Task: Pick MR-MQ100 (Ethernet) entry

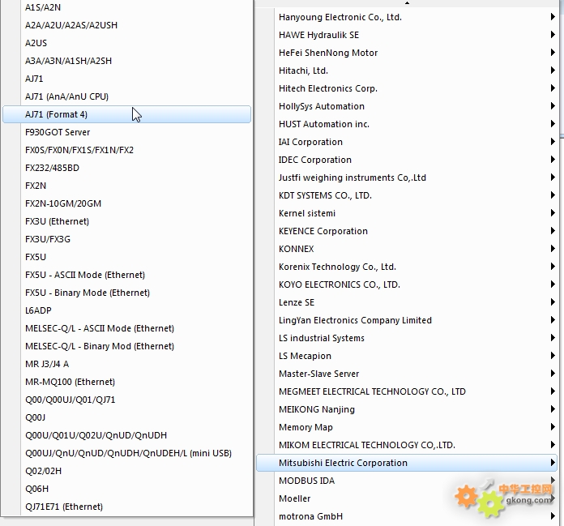Action: (x=126, y=382)
